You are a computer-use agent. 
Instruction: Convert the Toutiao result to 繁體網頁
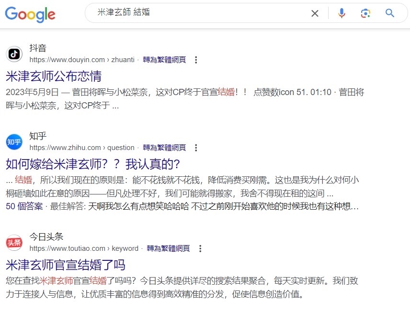coord(168,248)
